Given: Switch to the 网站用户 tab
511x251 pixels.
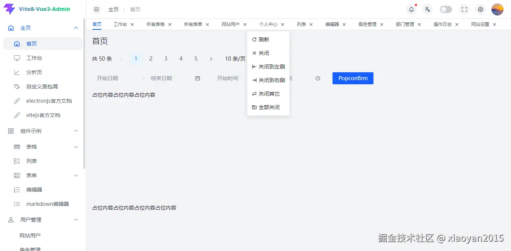Looking at the screenshot, I should (x=231, y=24).
